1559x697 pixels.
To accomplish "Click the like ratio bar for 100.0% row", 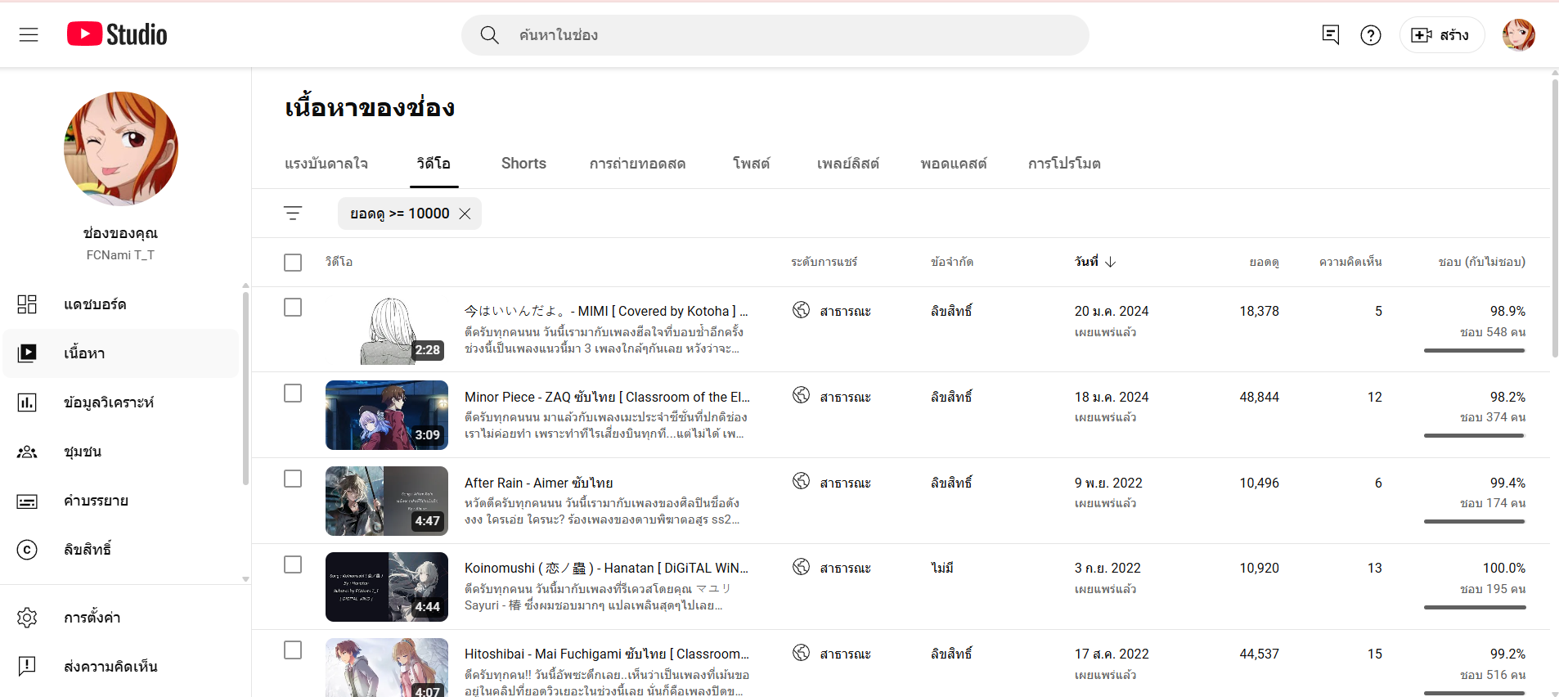I will pos(1474,607).
